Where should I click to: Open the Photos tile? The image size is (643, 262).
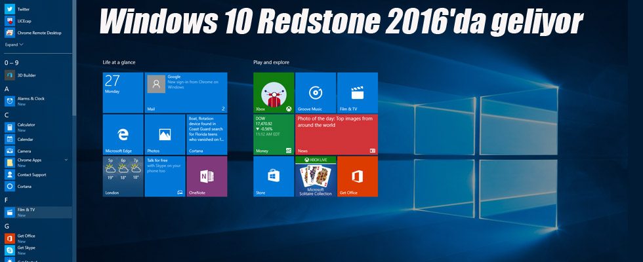pyautogui.click(x=165, y=134)
